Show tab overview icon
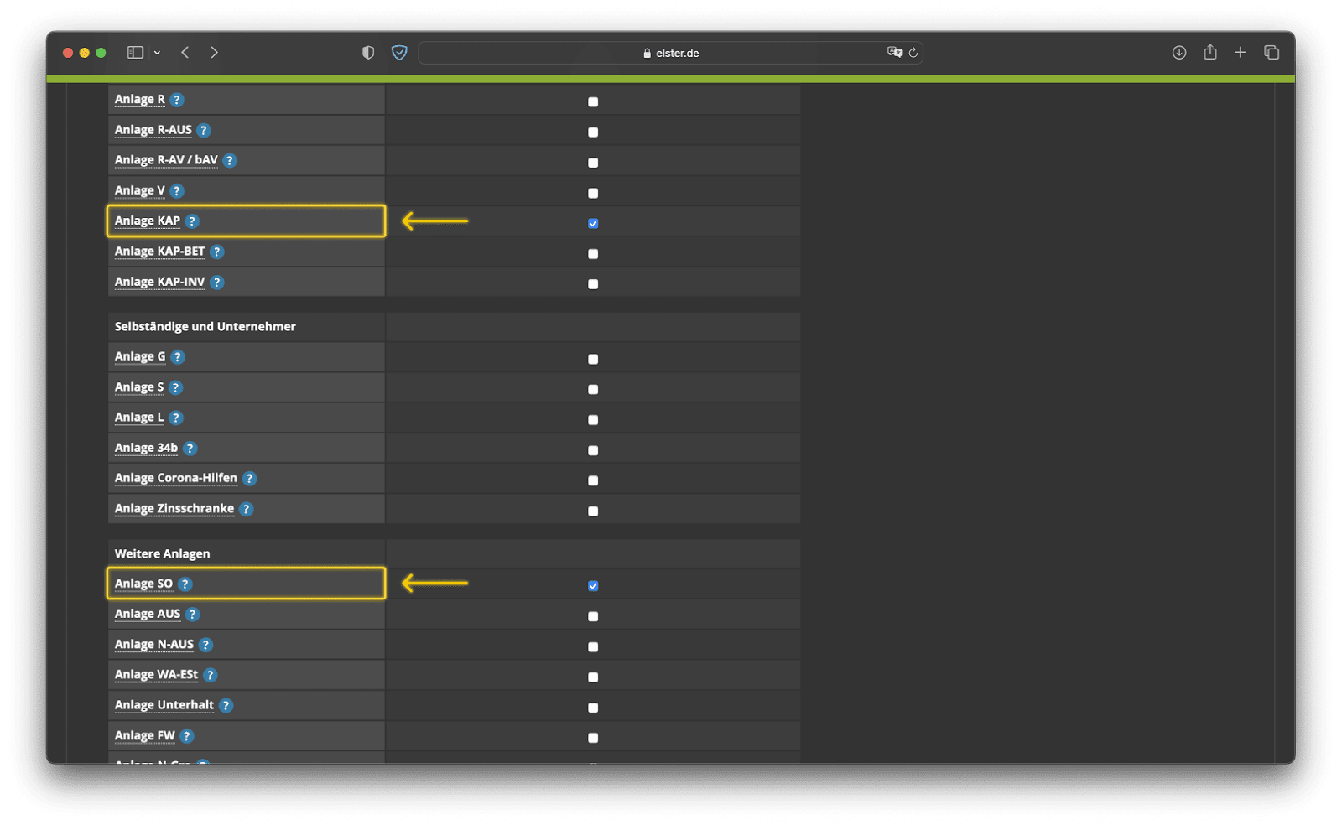 (x=1272, y=53)
